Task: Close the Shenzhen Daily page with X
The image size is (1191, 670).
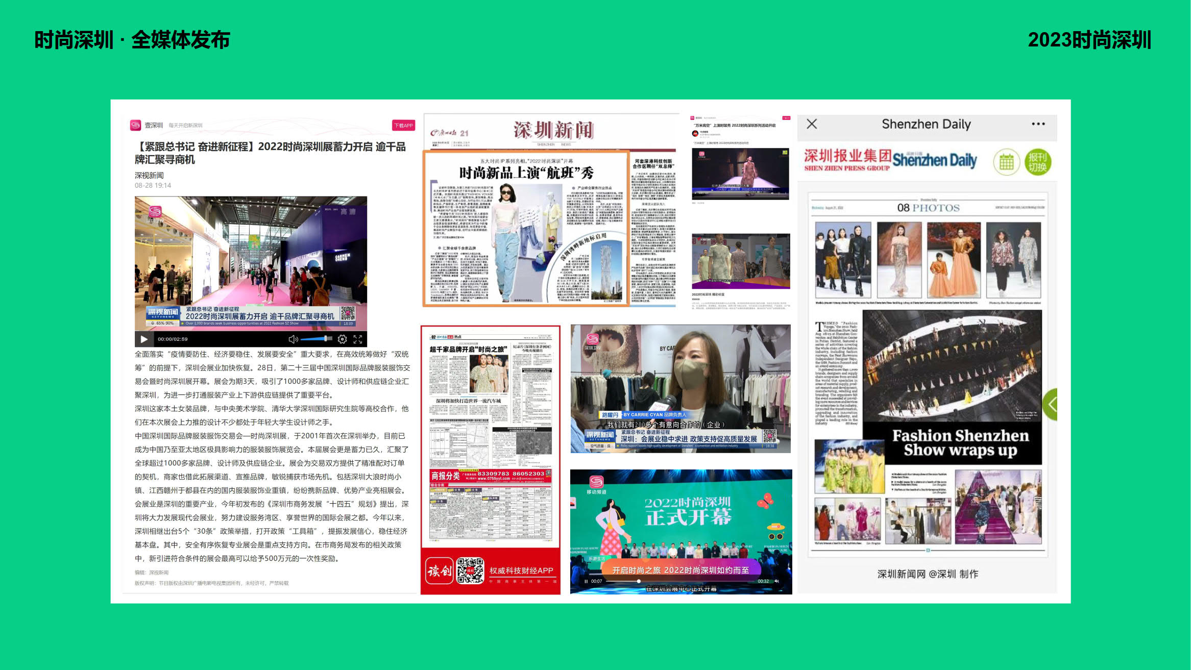Action: (x=812, y=123)
